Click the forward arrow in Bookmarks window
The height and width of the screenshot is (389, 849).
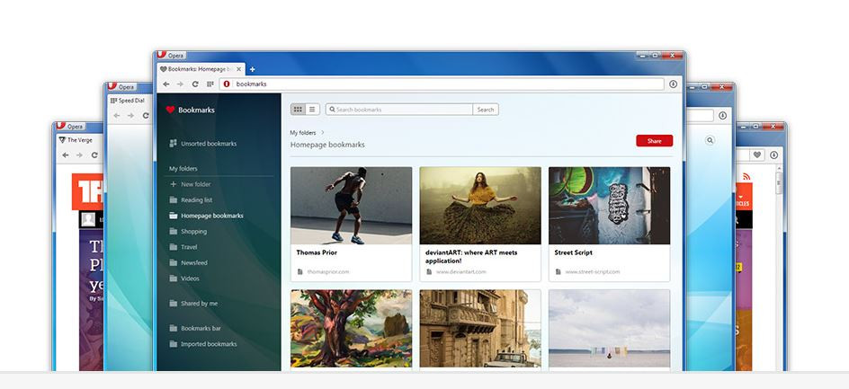(x=181, y=84)
